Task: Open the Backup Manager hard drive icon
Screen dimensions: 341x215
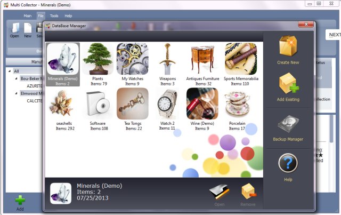Action: click(x=288, y=124)
